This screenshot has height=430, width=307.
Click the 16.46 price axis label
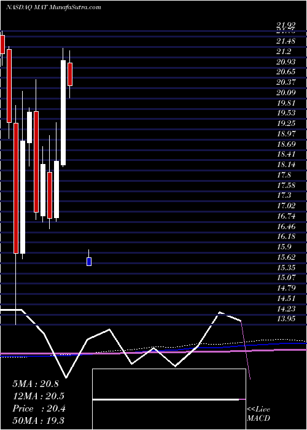point(286,227)
